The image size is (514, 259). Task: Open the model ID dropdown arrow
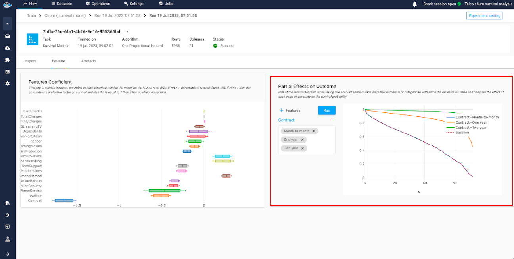[127, 31]
